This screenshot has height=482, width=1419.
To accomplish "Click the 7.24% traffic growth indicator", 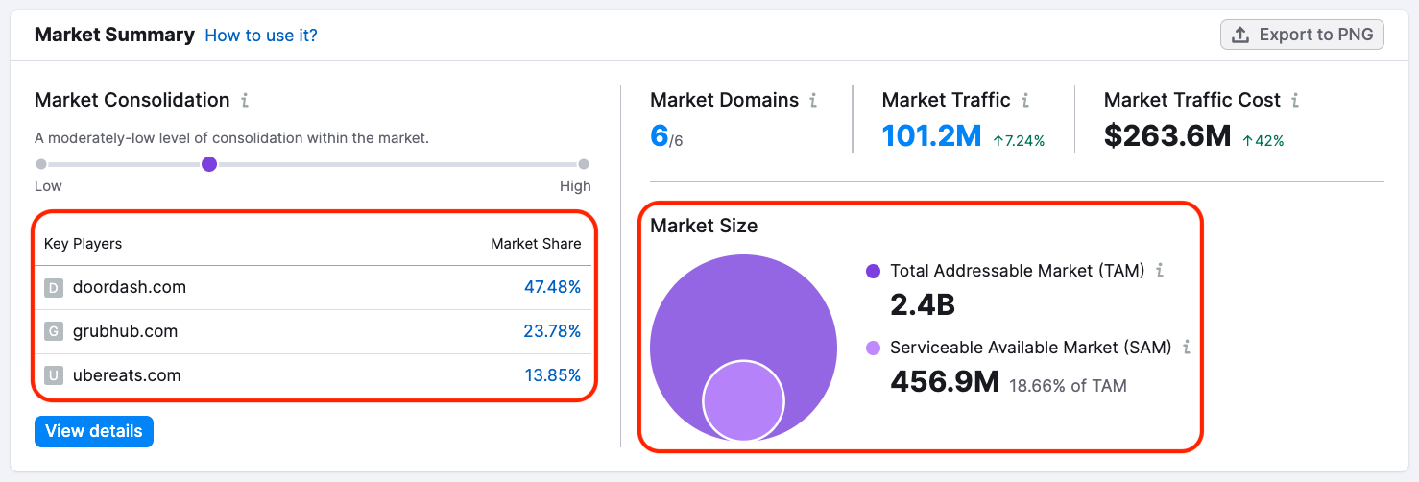I will pyautogui.click(x=1019, y=141).
